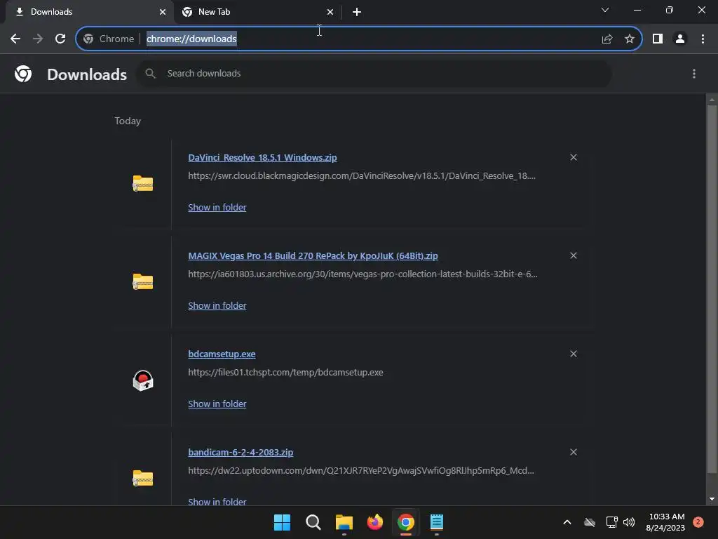This screenshot has width=718, height=539.
Task: Open Chrome's three-dot customize menu
Action: pos(703,39)
